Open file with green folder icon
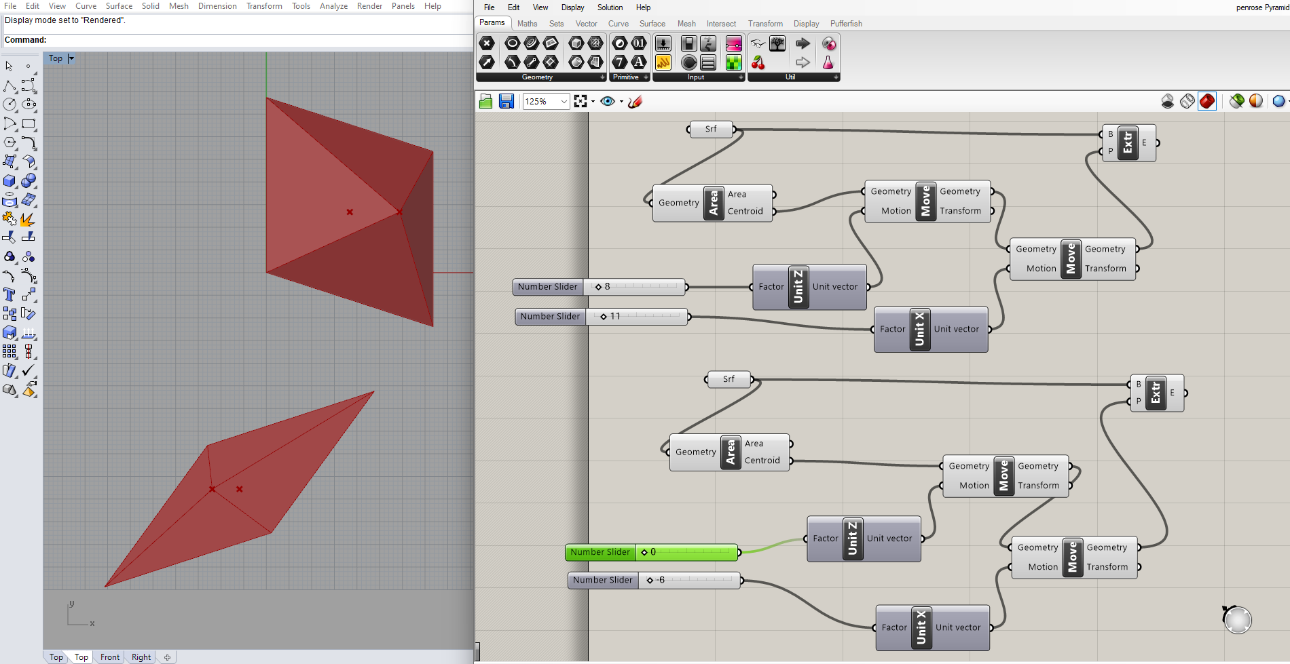This screenshot has width=1290, height=664. 485,101
